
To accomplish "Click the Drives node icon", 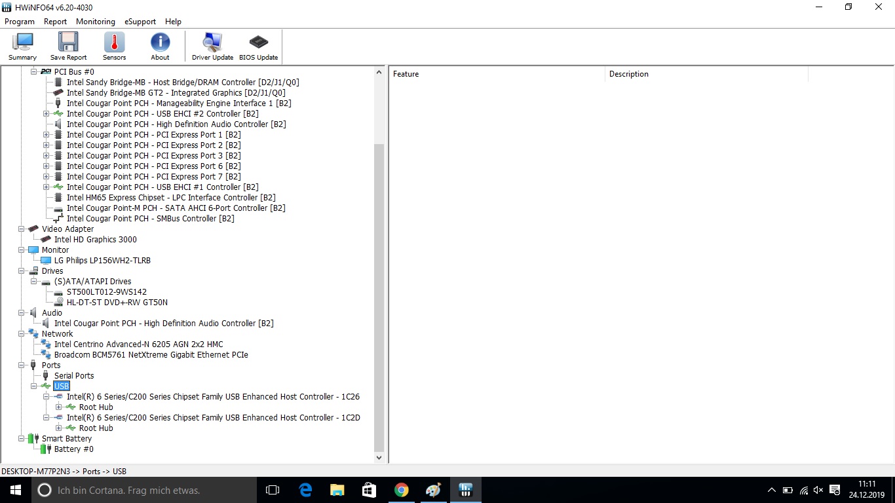I will (x=33, y=271).
